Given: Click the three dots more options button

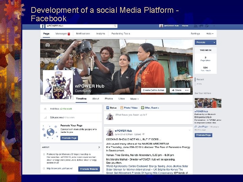Looking at the screenshot, I should pos(187,90).
